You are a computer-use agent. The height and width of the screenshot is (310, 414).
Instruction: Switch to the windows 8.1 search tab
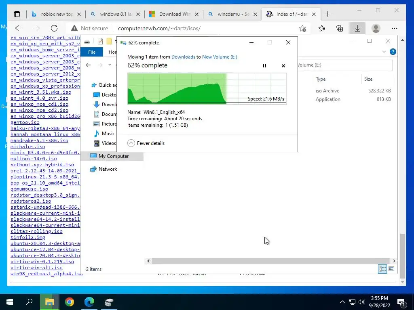click(x=115, y=14)
